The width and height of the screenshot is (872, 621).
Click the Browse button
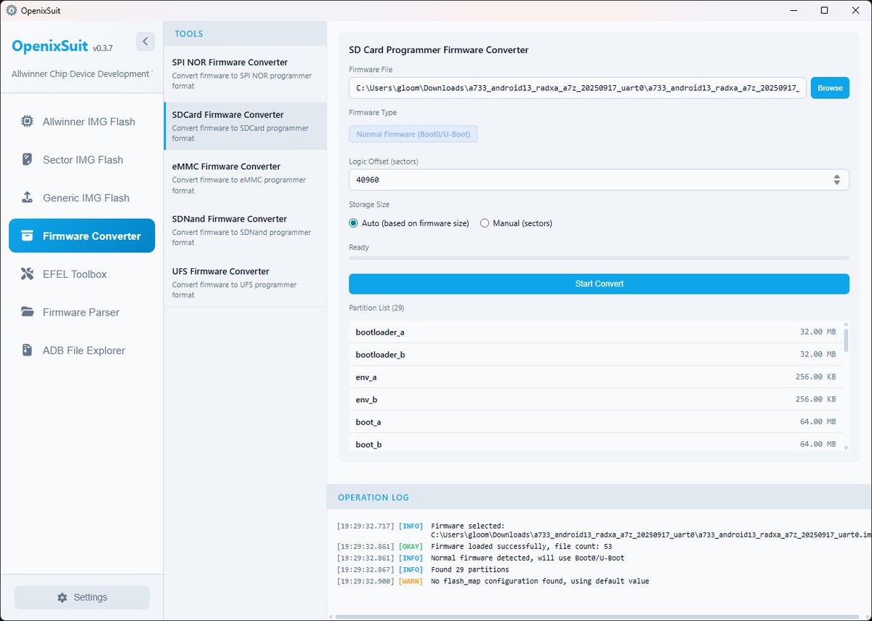pos(830,88)
